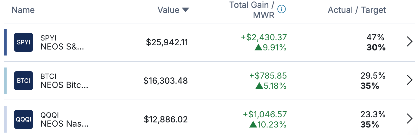This screenshot has width=418, height=135.
Task: Open the Total Gain / MWR info icon
Action: (x=282, y=9)
